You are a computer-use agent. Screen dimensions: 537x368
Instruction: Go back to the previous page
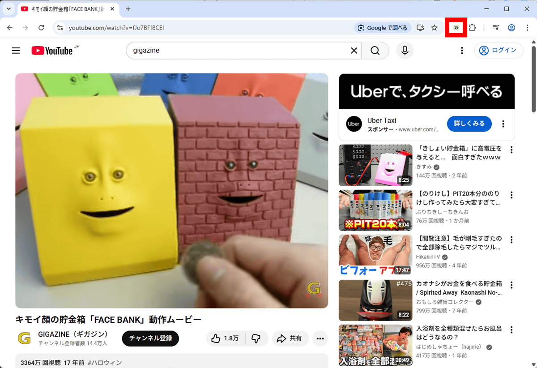tap(10, 28)
